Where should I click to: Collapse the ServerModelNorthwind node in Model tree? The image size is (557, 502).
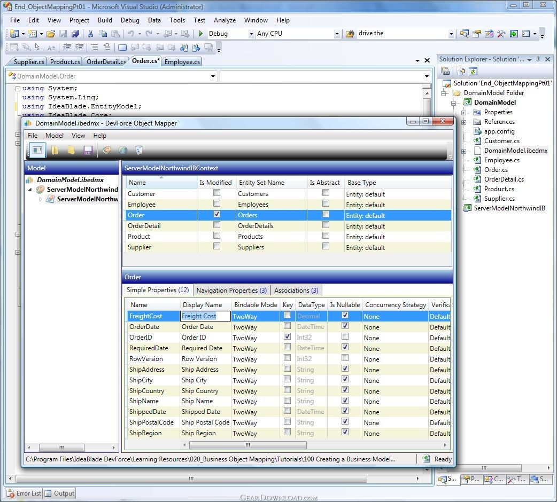click(x=30, y=190)
